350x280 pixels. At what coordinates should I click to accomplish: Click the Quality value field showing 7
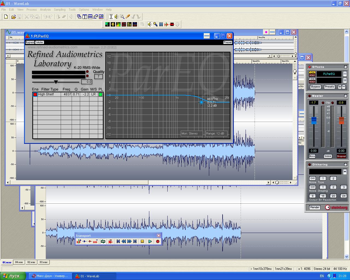tap(98, 77)
